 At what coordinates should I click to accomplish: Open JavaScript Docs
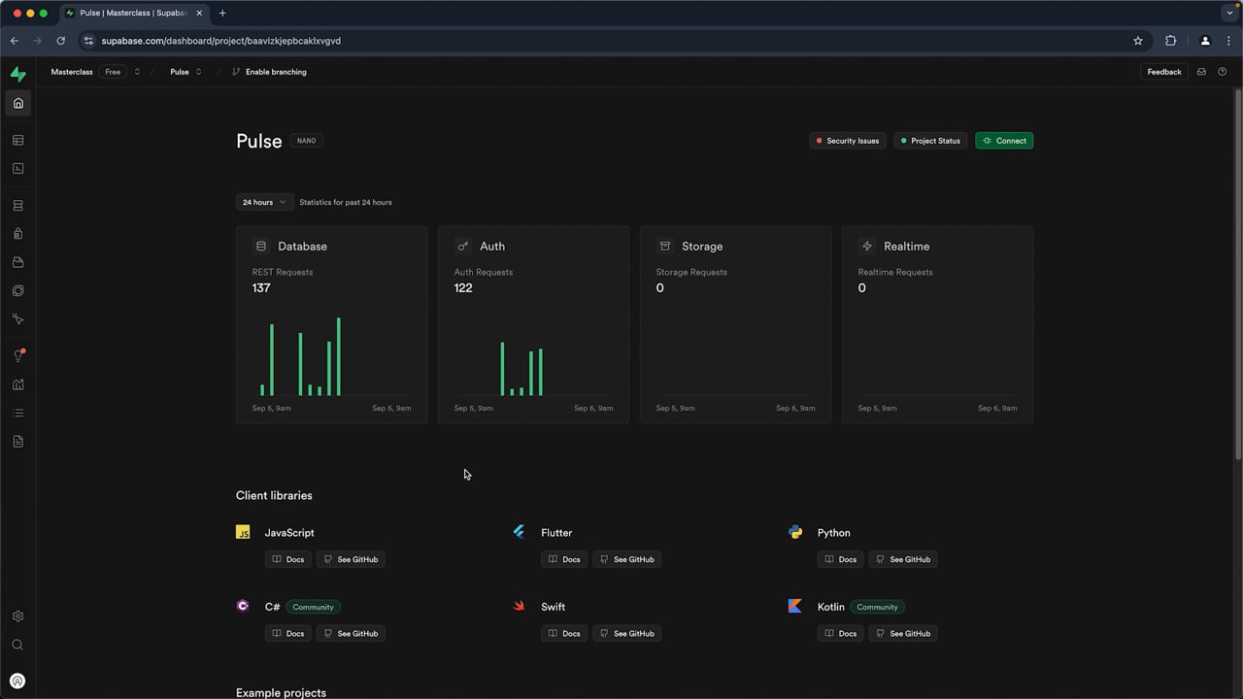pyautogui.click(x=288, y=559)
